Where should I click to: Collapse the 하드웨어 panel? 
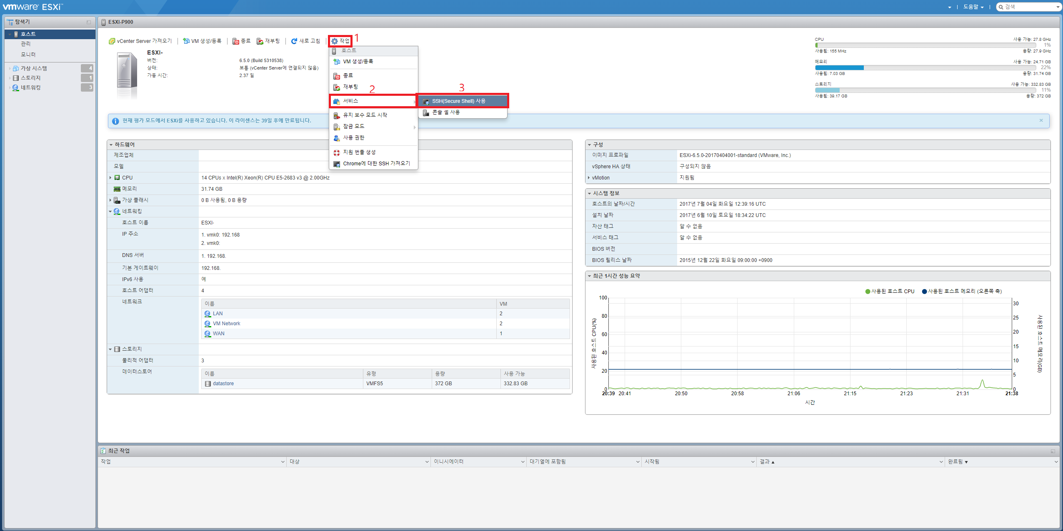[x=111, y=145]
